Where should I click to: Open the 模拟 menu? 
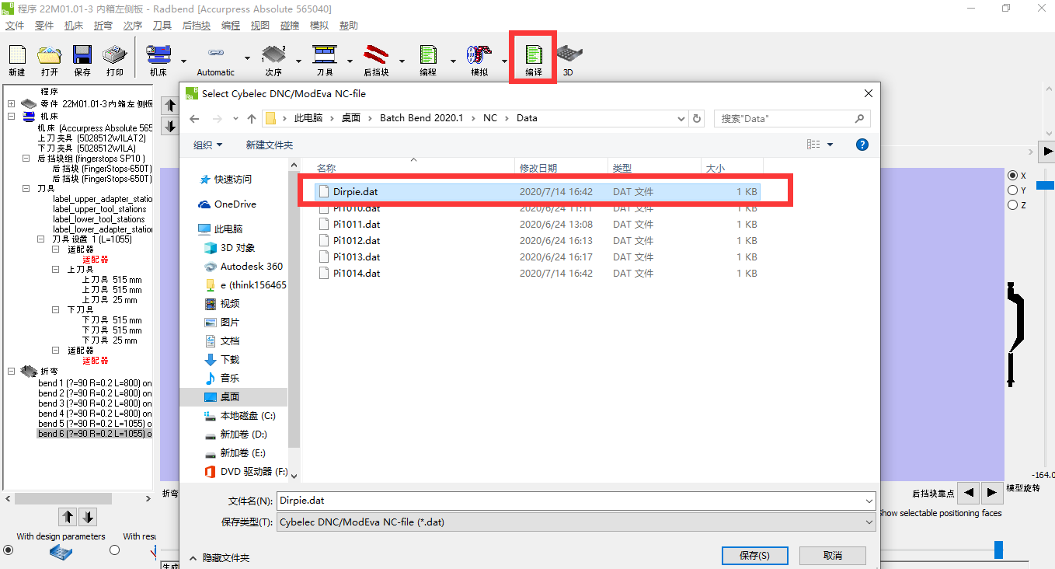(319, 26)
